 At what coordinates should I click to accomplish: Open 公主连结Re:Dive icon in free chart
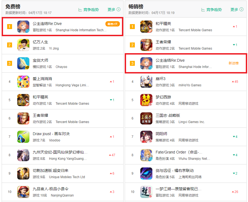pyautogui.click(x=23, y=27)
